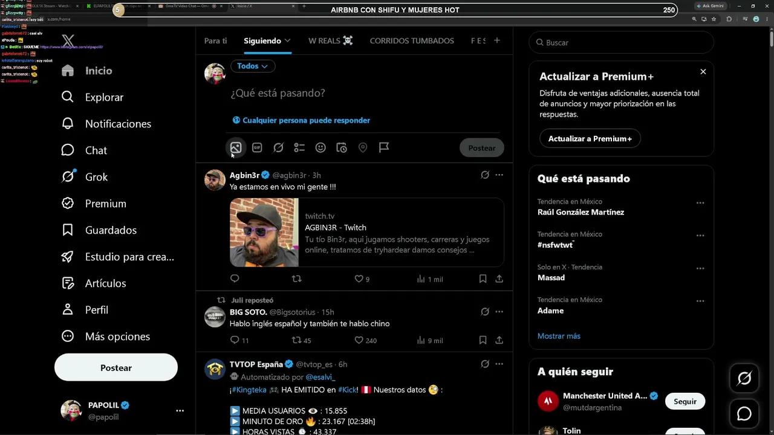Open options for Adame trend
Viewport: 774px width, 435px height.
click(700, 301)
